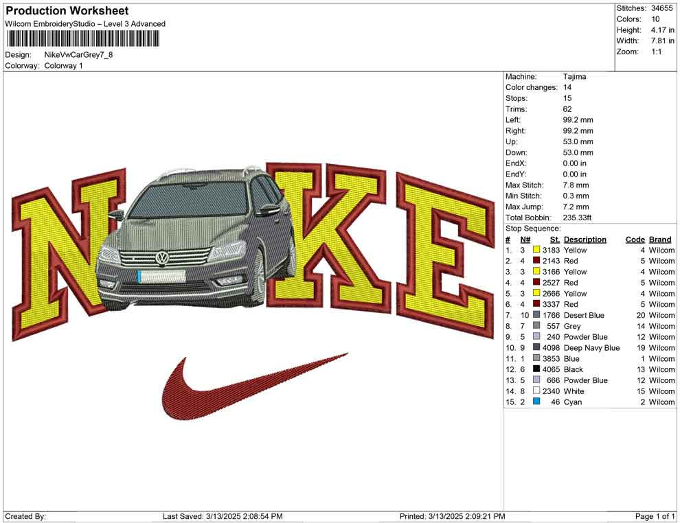The image size is (680, 523).
Task: Click the 'Stops:' label
Action: pos(516,98)
